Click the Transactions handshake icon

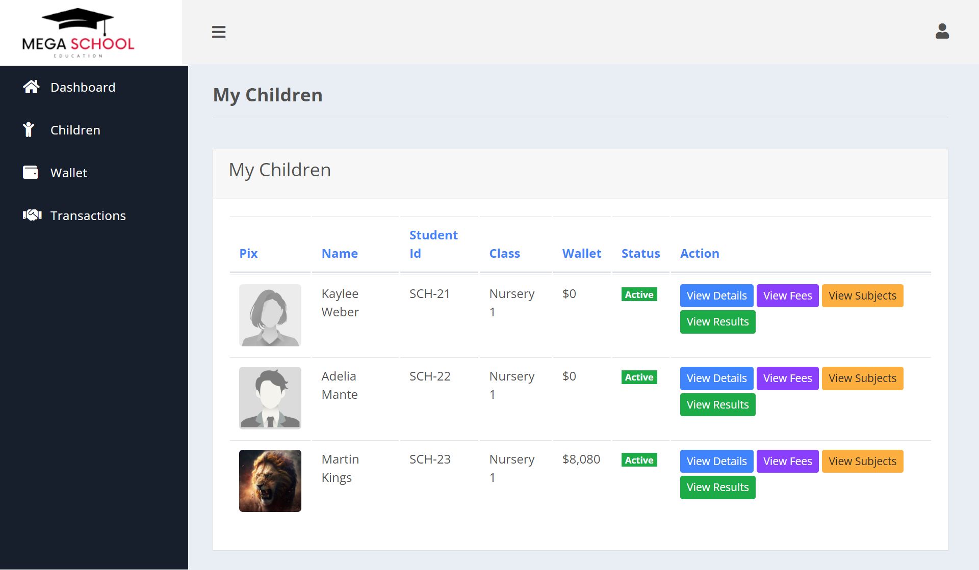(x=32, y=215)
